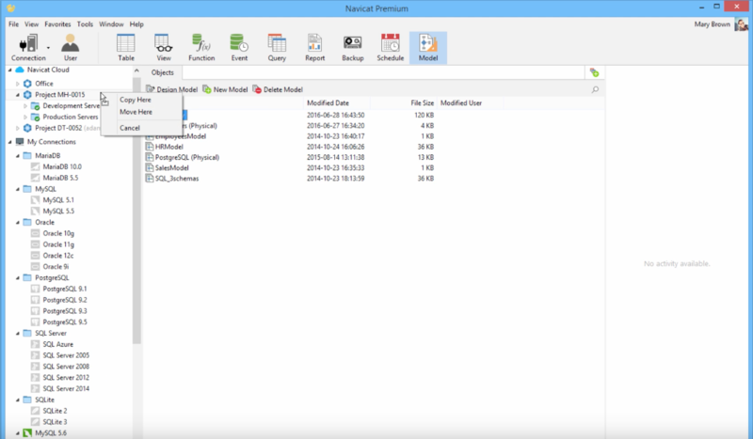753x439 pixels.
Task: Open the Backup toolbar icon
Action: click(x=352, y=48)
